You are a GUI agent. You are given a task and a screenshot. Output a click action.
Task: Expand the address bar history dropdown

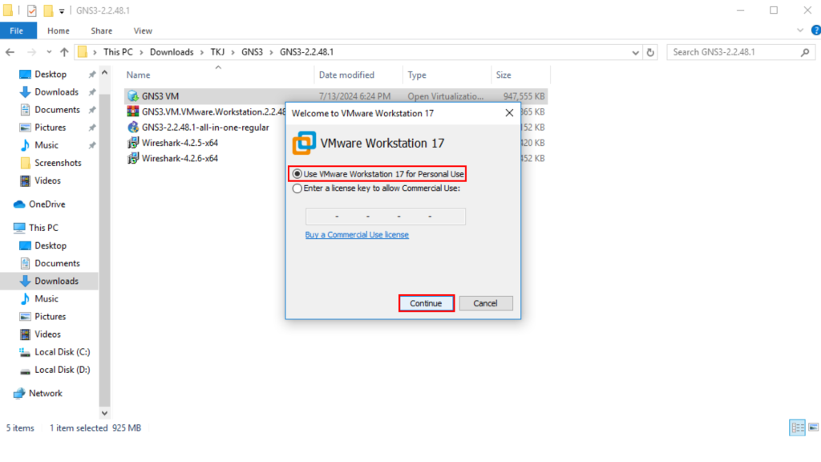pos(634,52)
